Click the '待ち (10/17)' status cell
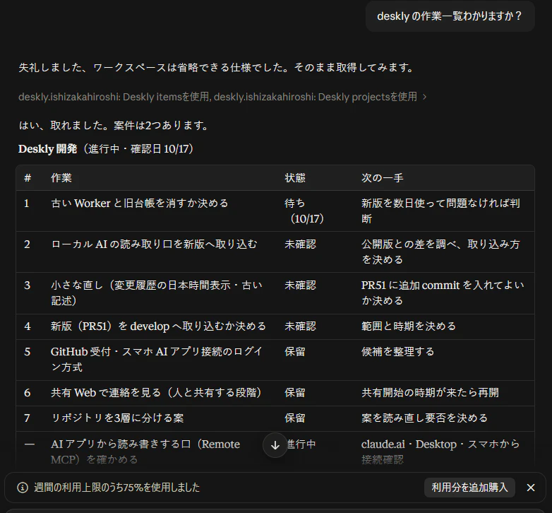This screenshot has width=552, height=513. point(304,211)
